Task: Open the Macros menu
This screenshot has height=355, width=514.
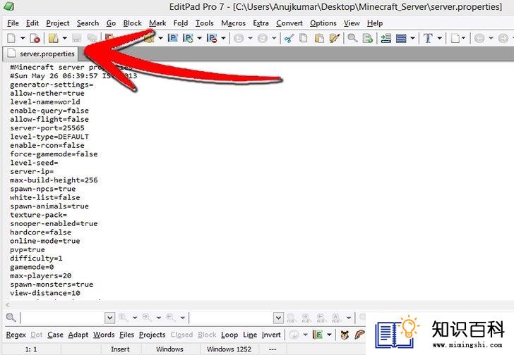Action: pos(234,23)
